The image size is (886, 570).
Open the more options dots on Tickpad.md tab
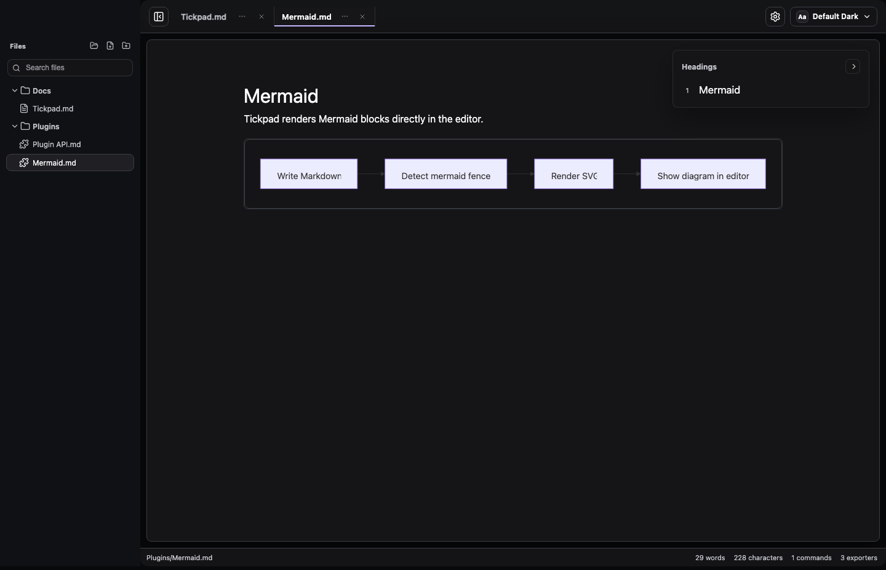pos(242,17)
